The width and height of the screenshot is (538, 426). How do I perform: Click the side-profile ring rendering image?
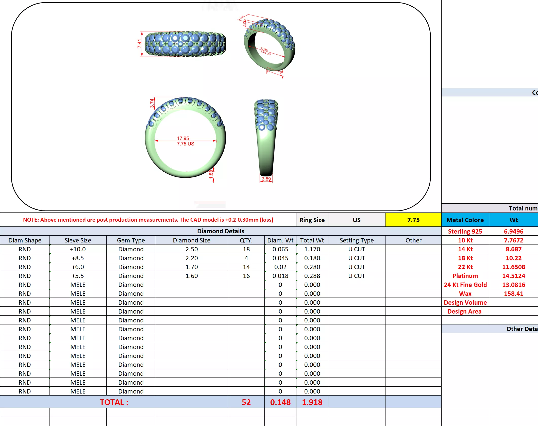pyautogui.click(x=266, y=137)
